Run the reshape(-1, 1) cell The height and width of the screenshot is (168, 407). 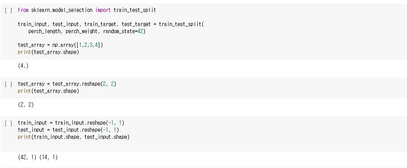click(8, 123)
